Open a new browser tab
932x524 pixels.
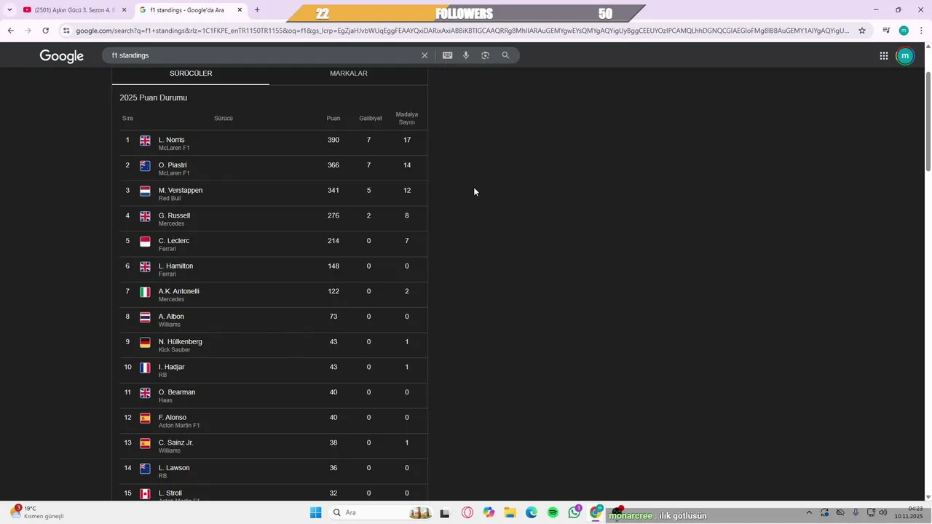(257, 10)
